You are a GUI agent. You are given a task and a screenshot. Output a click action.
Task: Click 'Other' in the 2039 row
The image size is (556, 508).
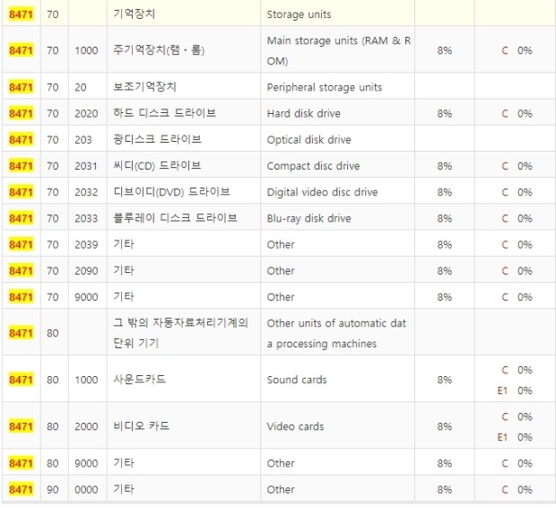281,245
